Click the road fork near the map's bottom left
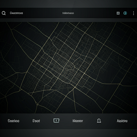This screenshot has width=137, height=137. point(37,104)
